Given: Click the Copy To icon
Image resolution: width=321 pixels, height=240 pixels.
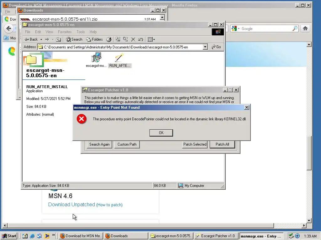Looking at the screenshot, I should click(125, 39).
